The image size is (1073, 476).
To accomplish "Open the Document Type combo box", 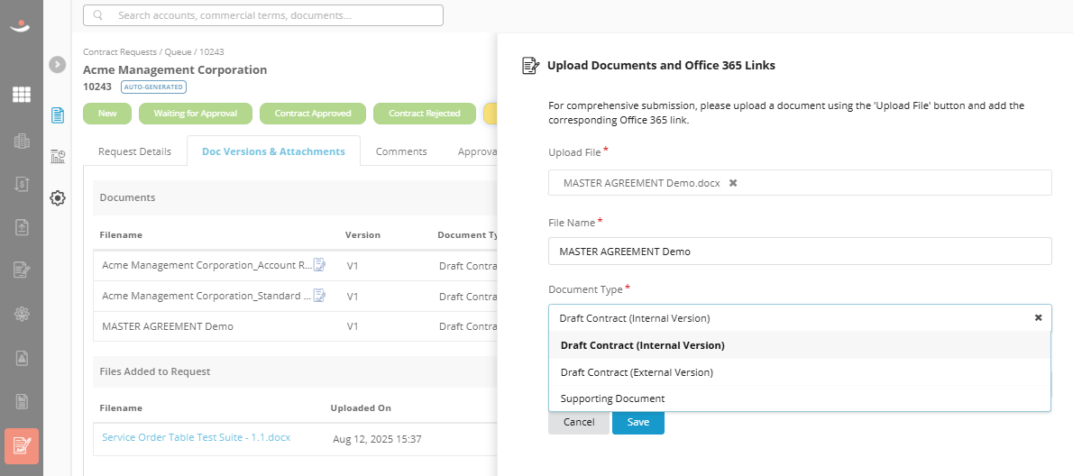I will tap(799, 318).
